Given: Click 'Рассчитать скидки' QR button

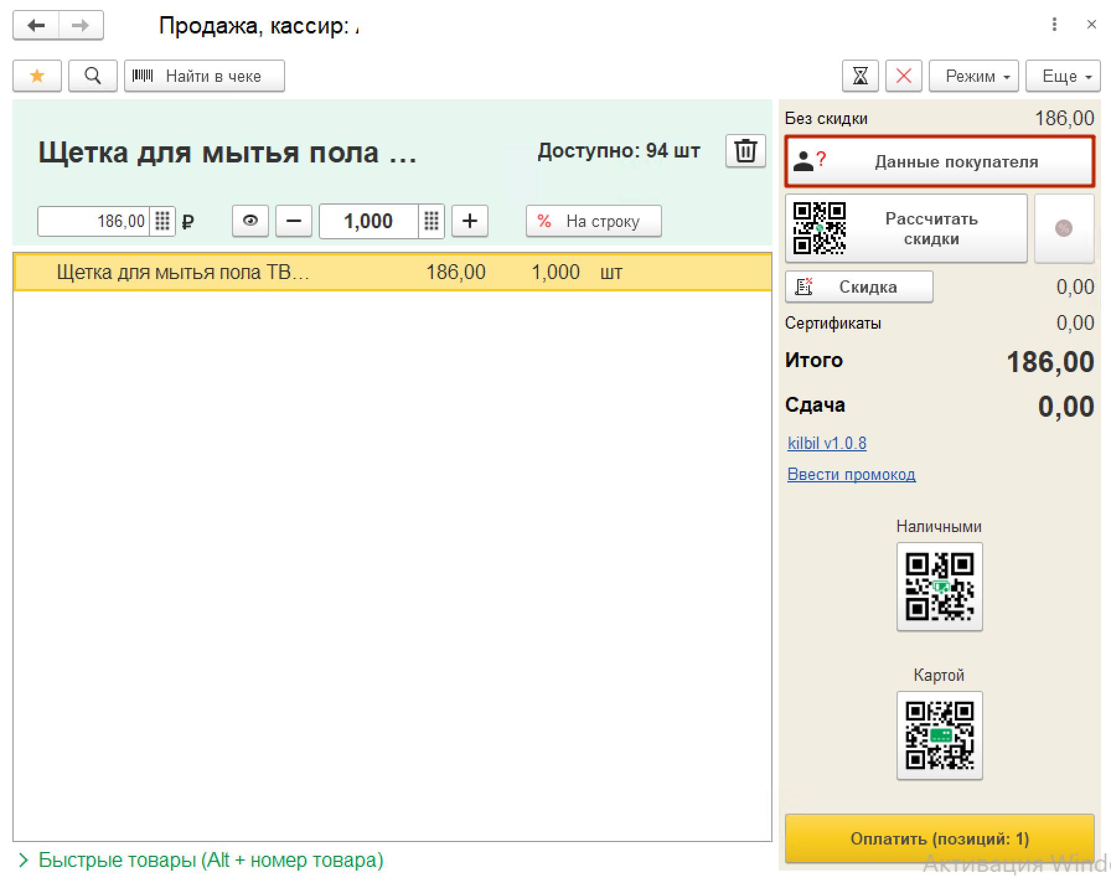Looking at the screenshot, I should pyautogui.click(x=906, y=228).
